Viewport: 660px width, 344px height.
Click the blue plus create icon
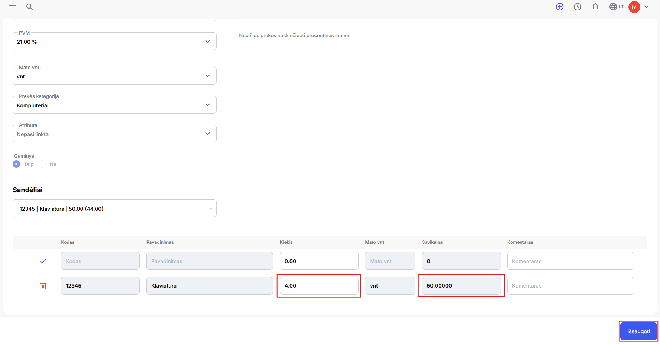[560, 7]
